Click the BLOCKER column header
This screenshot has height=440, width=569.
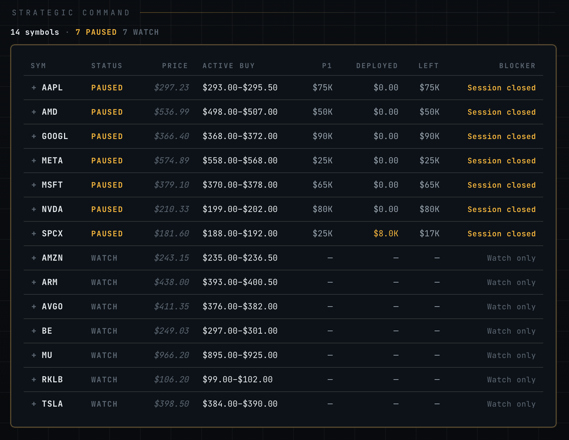point(517,66)
